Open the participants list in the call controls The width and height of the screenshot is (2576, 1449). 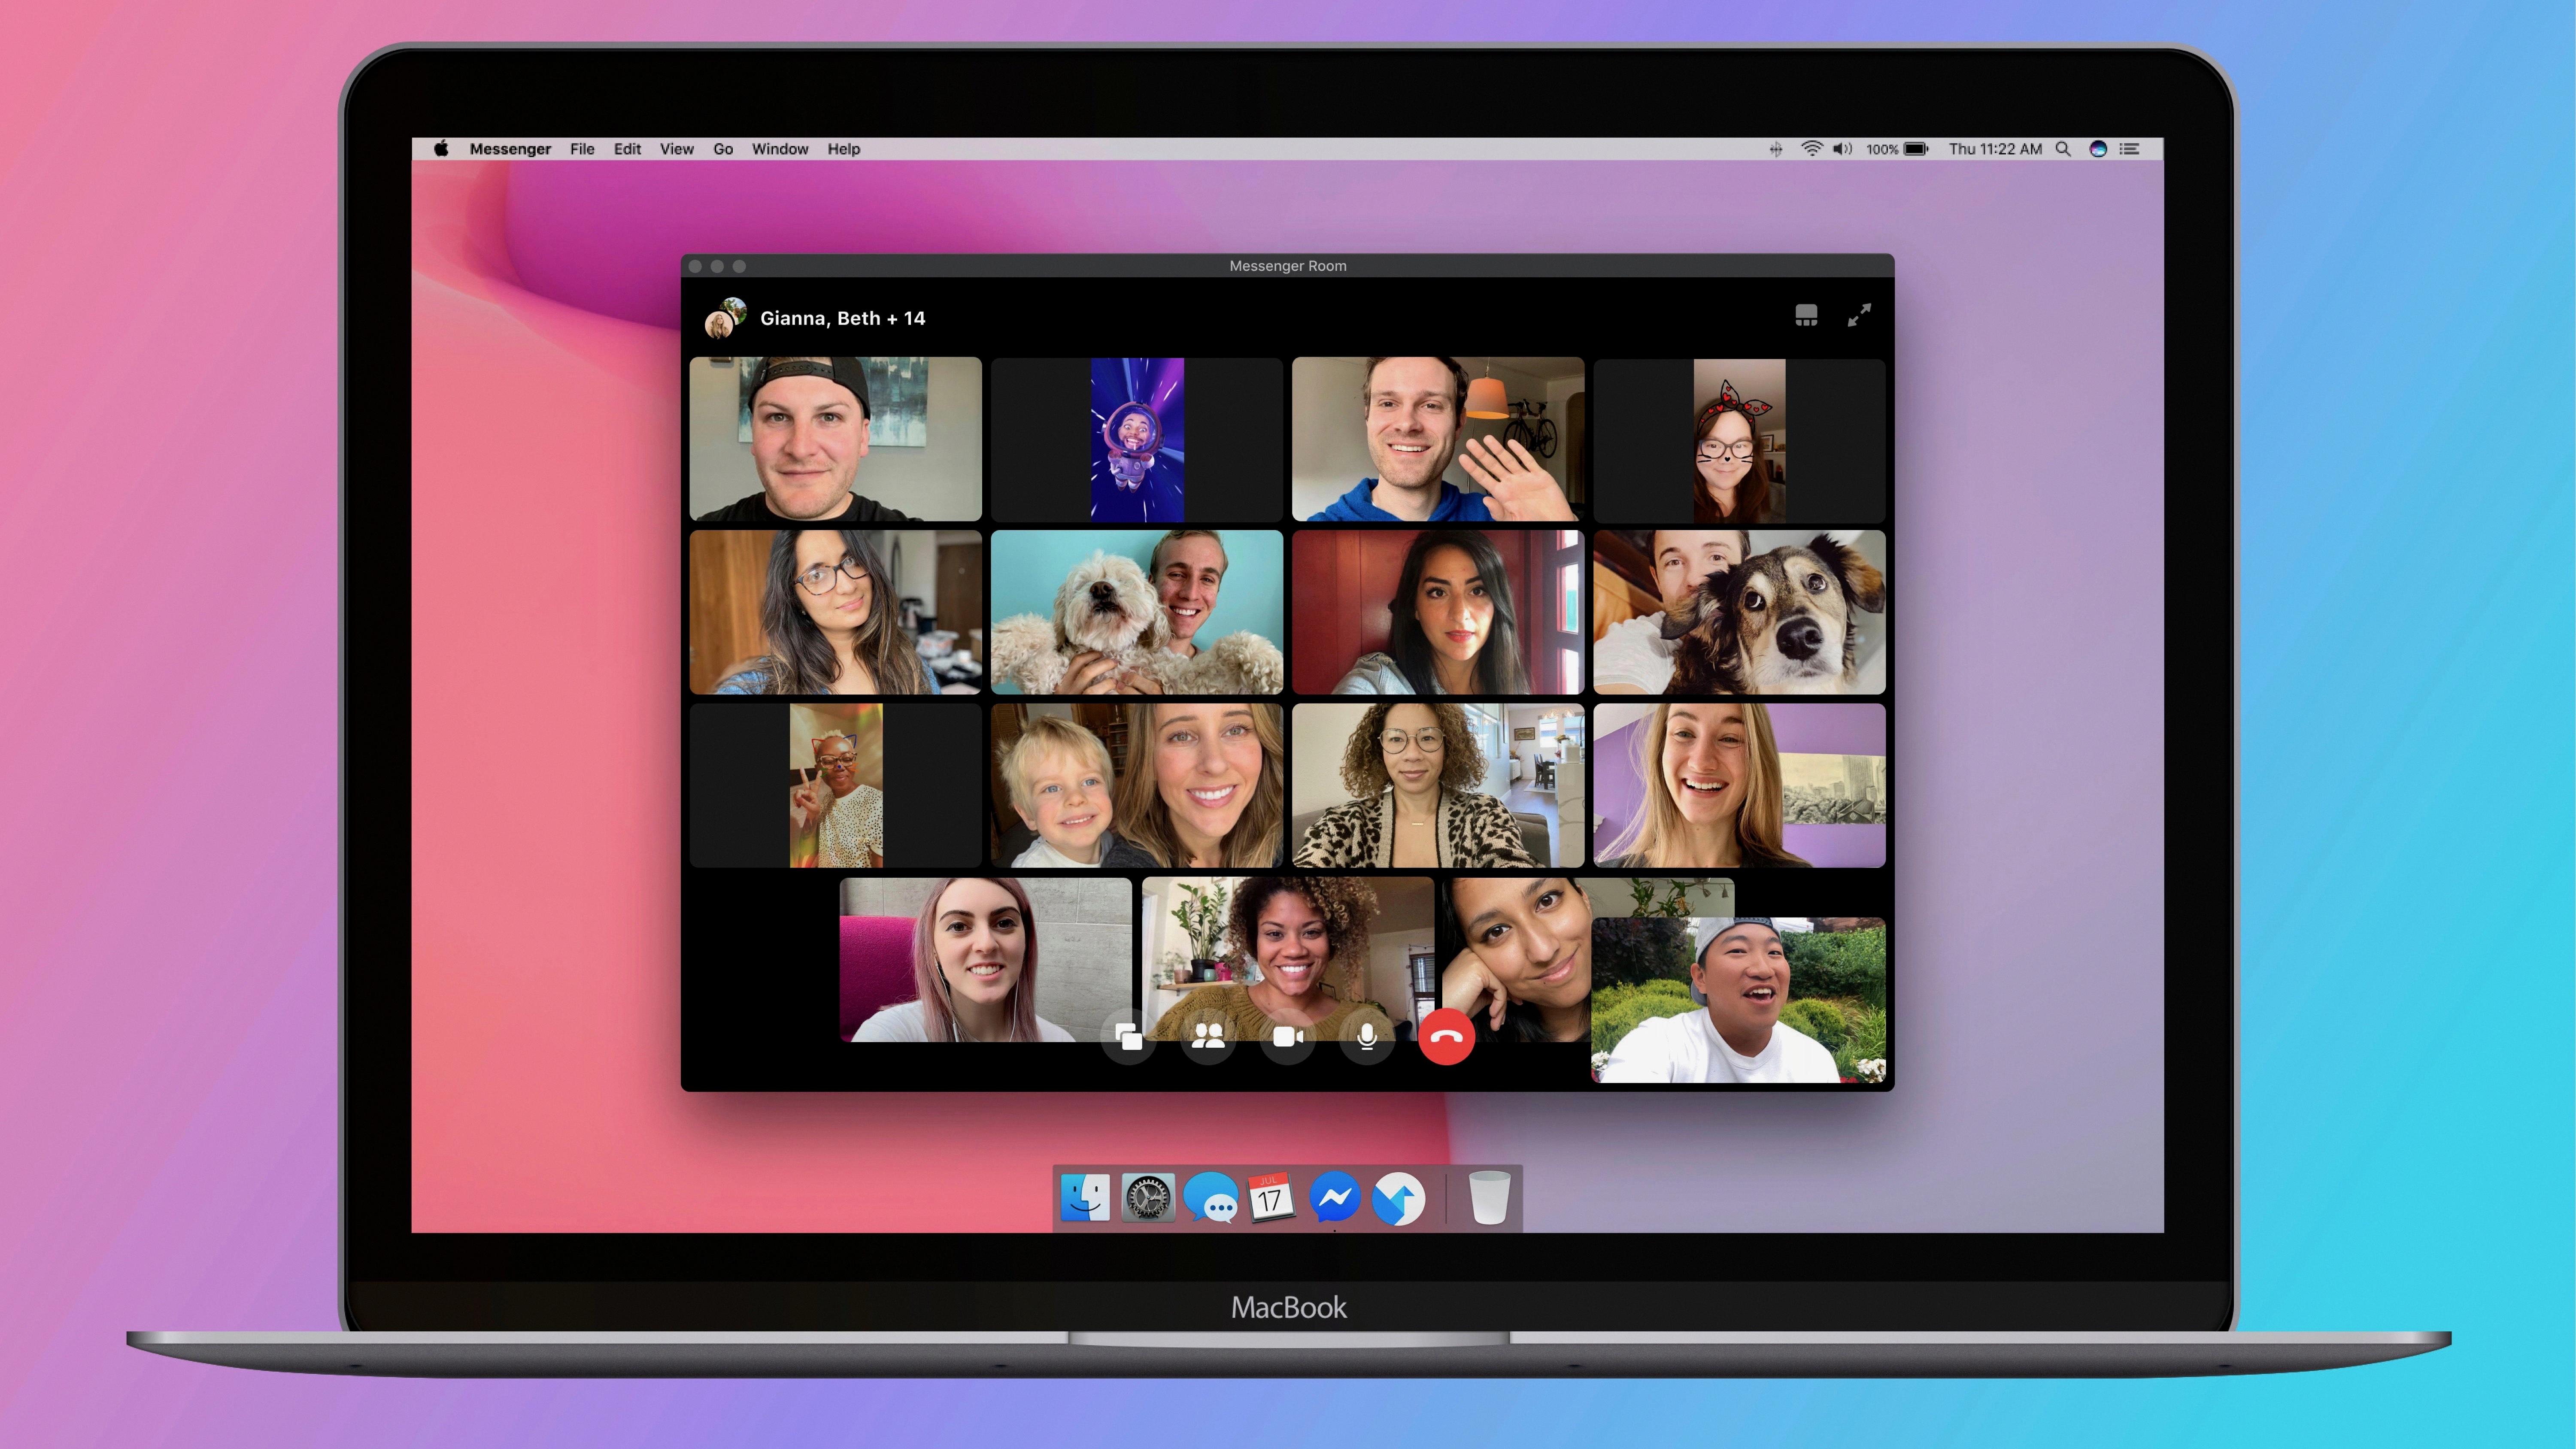pos(1208,1037)
